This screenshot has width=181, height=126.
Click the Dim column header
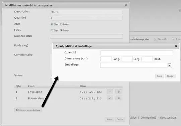(x=83, y=86)
